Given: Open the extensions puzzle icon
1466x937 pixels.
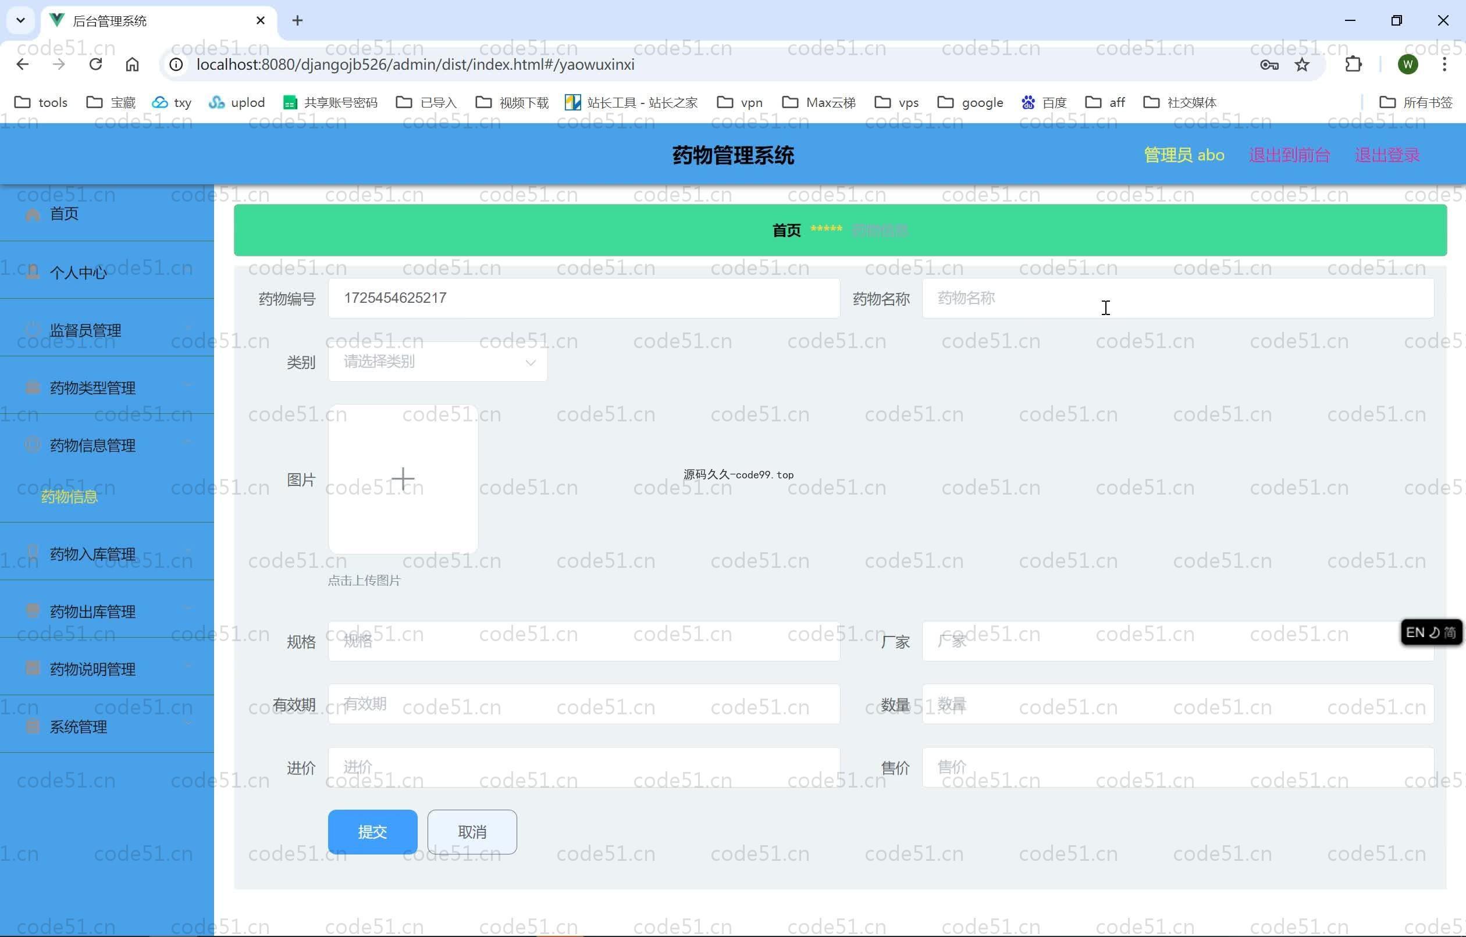Looking at the screenshot, I should 1353,65.
